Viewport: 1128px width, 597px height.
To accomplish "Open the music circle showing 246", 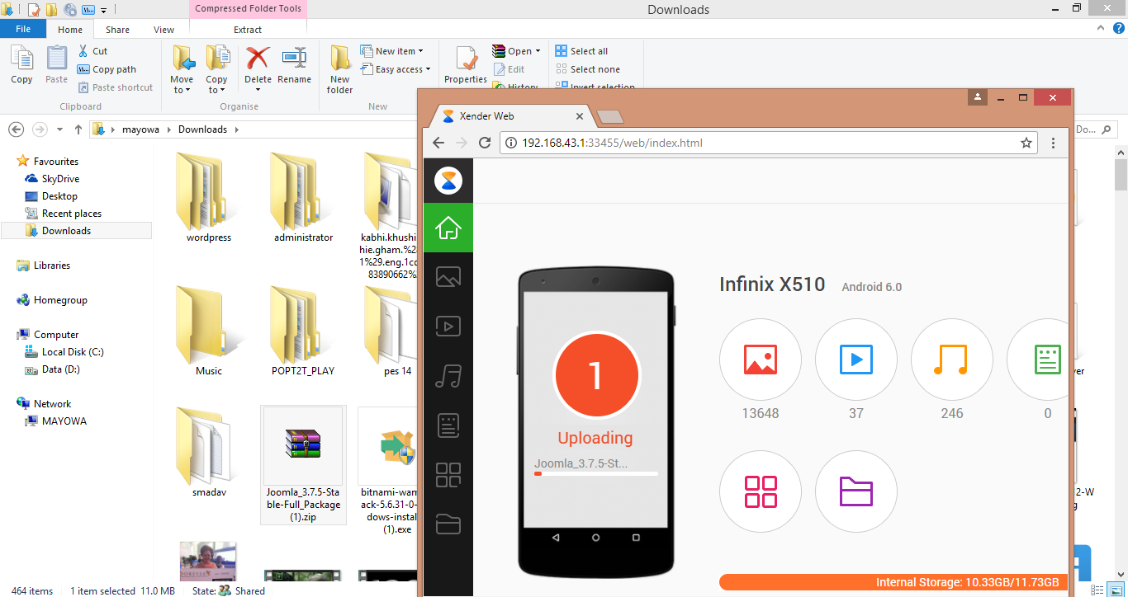I will 952,360.
